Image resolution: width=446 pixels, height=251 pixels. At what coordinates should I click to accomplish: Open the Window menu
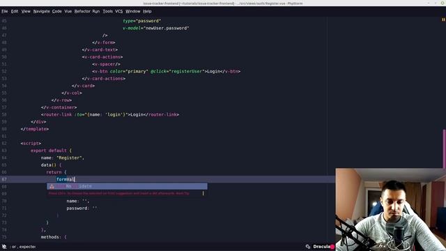(x=133, y=11)
